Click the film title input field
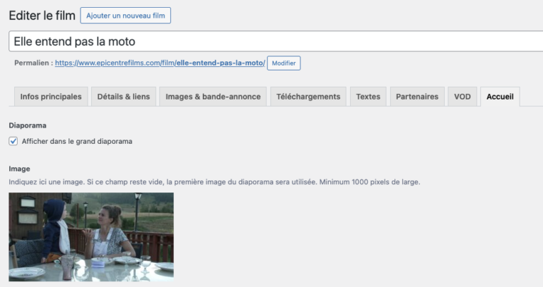The width and height of the screenshot is (543, 287). [276, 42]
